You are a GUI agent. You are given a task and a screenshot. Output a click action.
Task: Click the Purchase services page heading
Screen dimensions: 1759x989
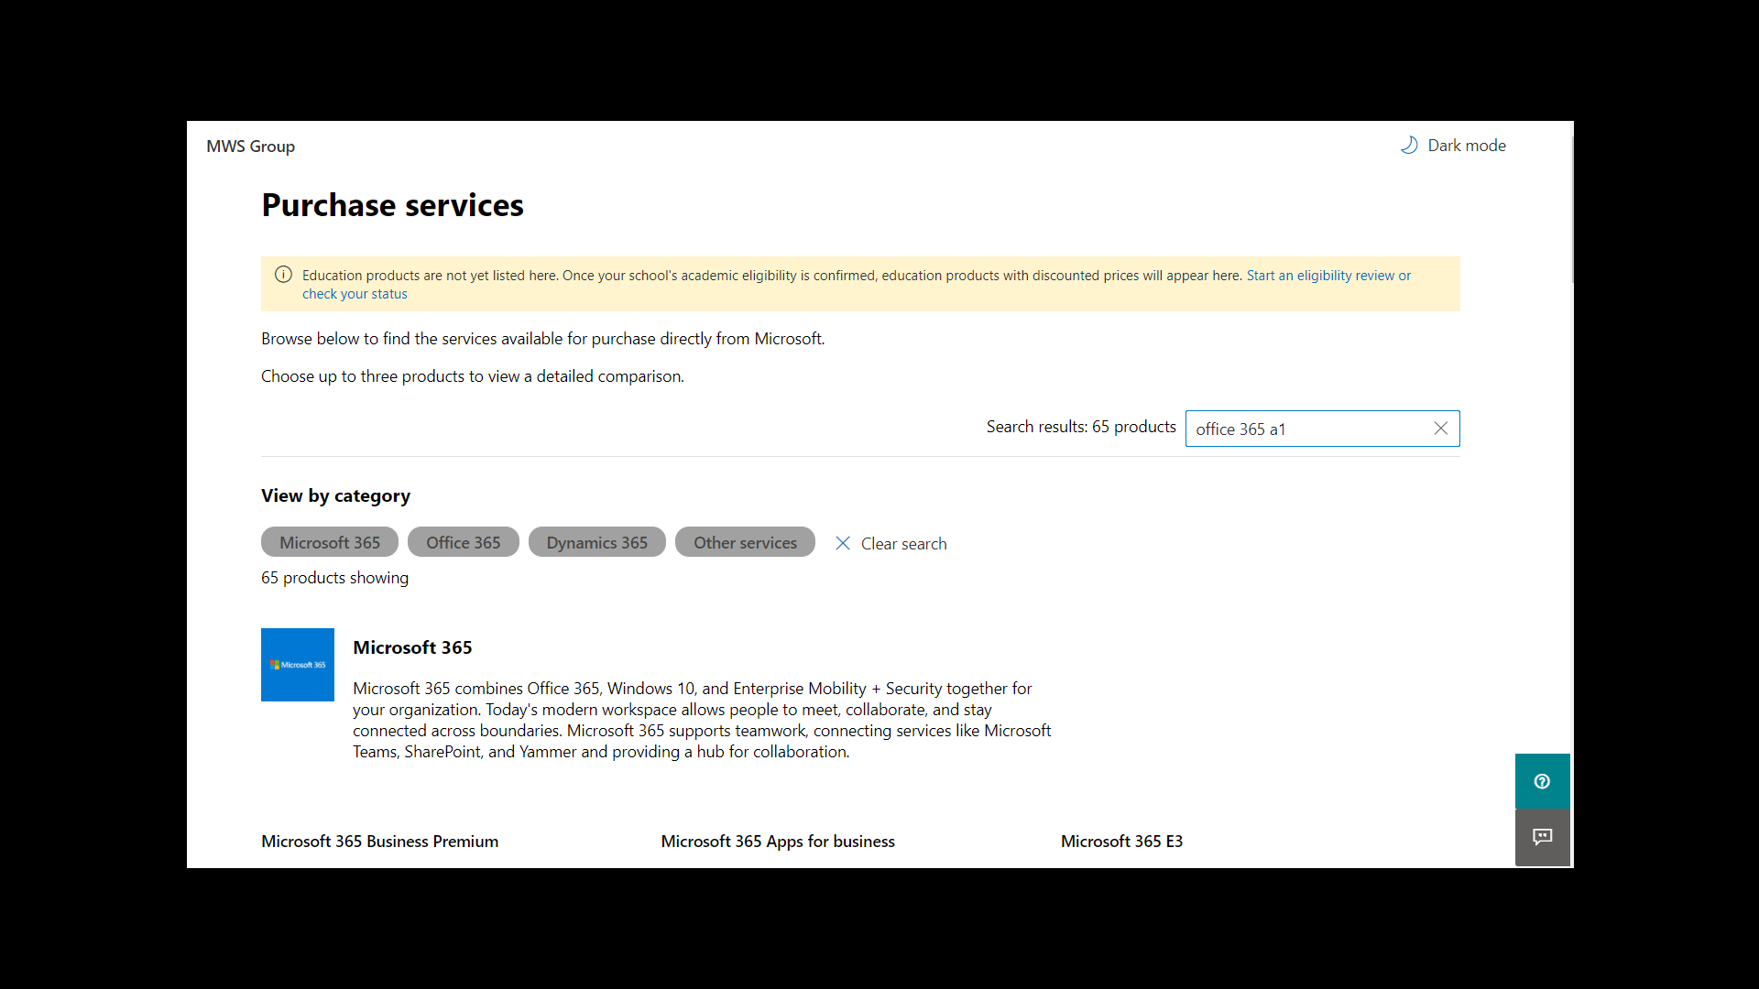pos(392,205)
